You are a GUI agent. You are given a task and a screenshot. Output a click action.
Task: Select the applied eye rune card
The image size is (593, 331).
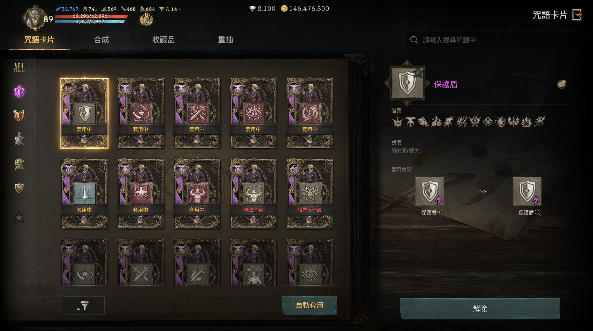click(x=254, y=113)
